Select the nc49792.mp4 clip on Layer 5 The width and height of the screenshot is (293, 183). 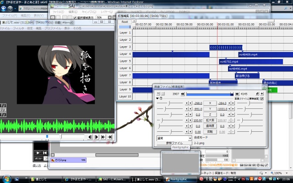[x=251, y=62]
